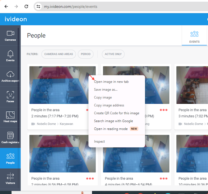Click People in the area title, 6:50 PM card

coord(119,178)
